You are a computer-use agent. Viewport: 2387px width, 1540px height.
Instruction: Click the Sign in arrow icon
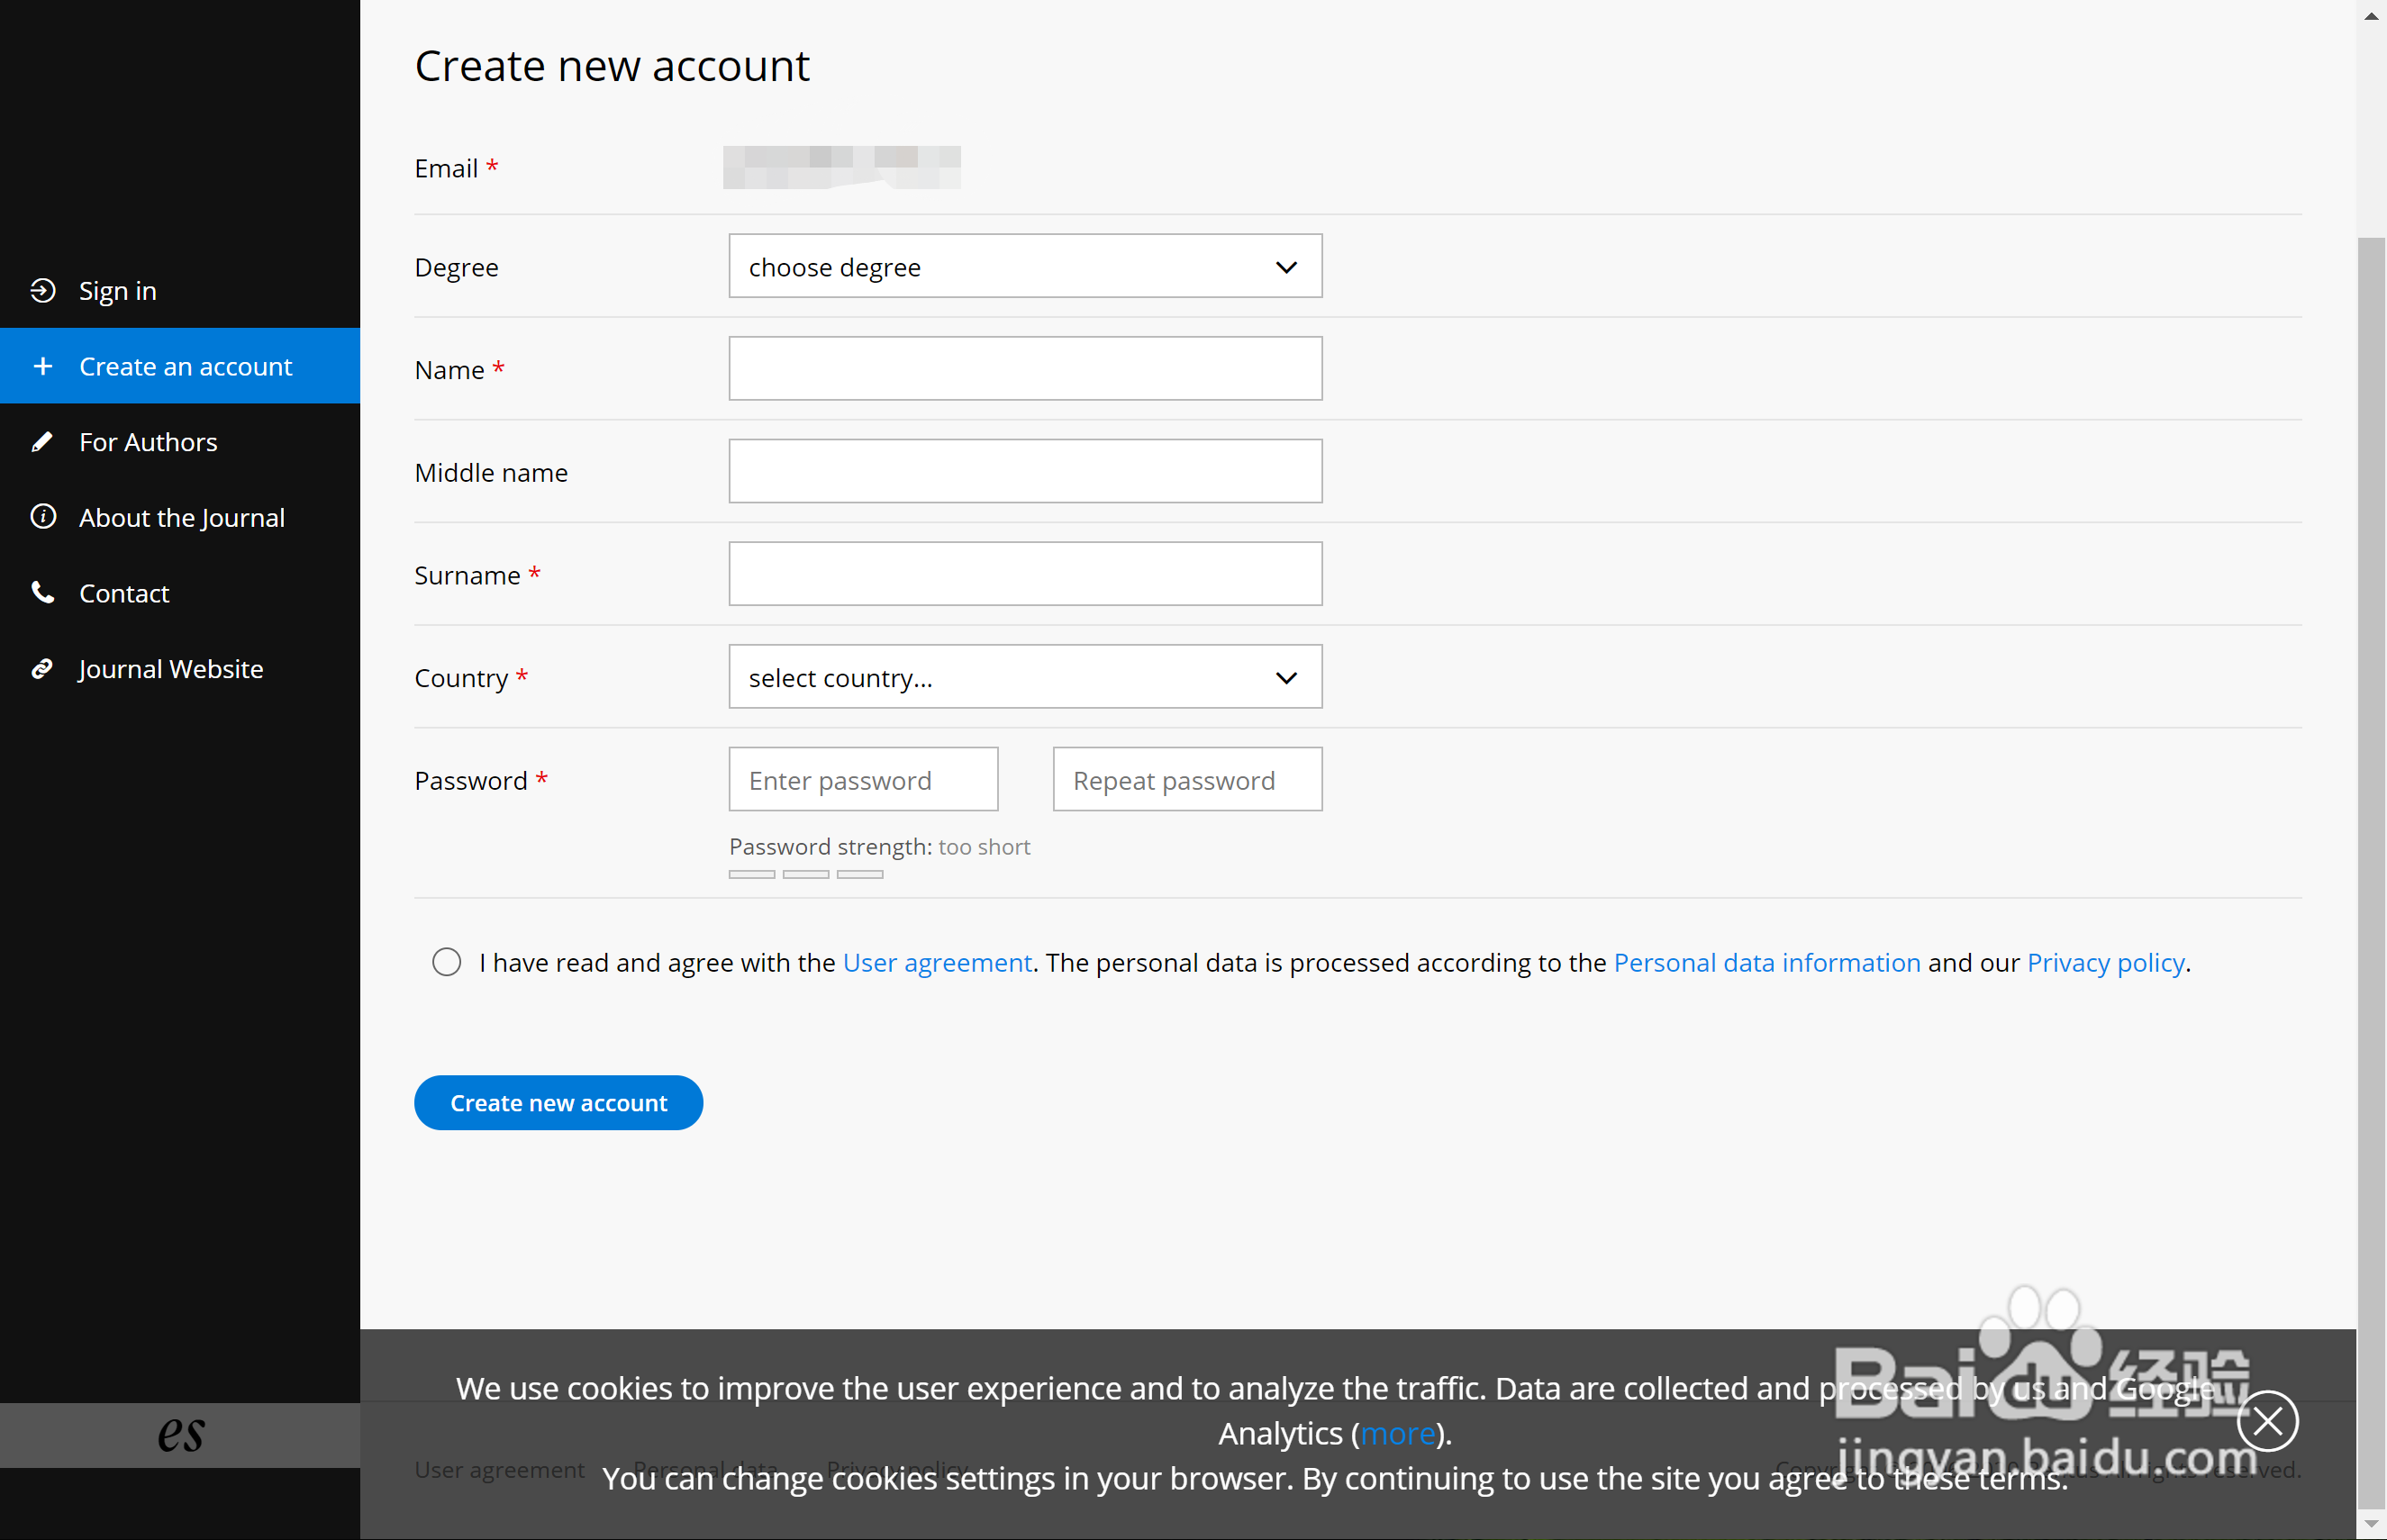(x=43, y=290)
